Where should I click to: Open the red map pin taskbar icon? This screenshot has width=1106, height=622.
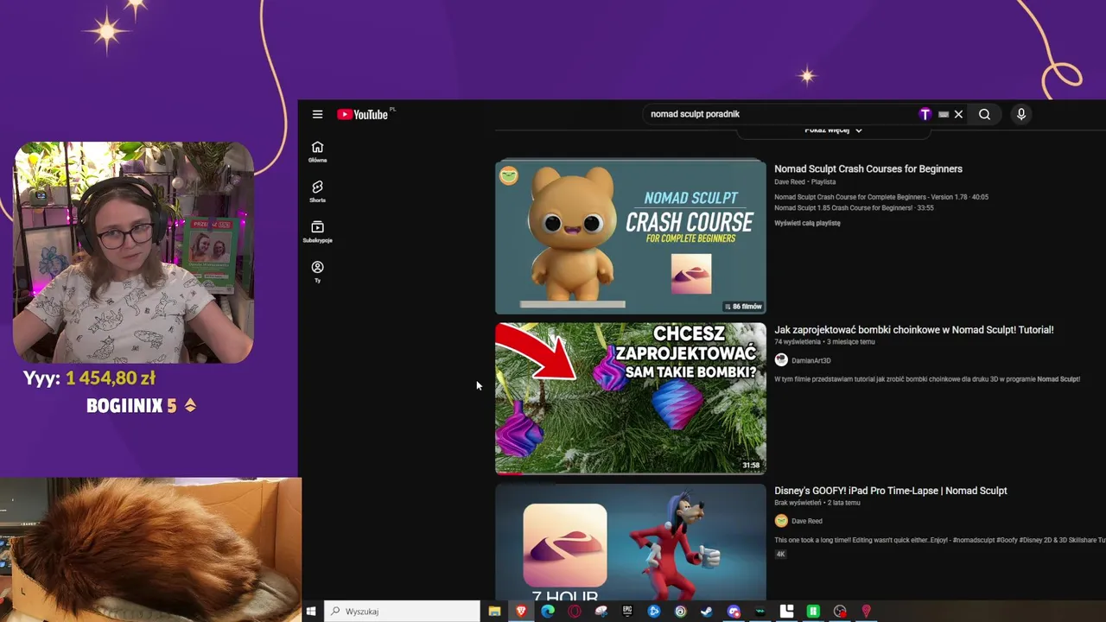866,611
